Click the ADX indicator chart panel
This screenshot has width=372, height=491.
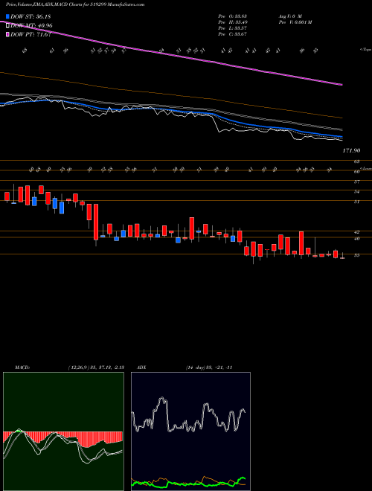(x=190, y=431)
